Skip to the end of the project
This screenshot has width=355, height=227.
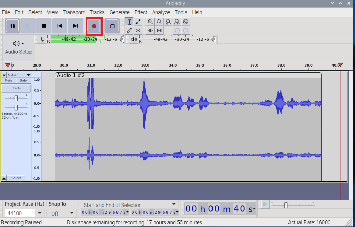[x=75, y=26]
